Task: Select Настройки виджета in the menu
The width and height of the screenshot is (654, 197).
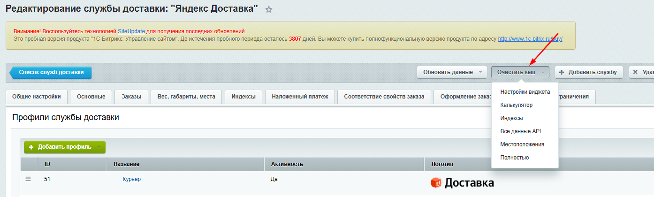Action: pyautogui.click(x=525, y=92)
